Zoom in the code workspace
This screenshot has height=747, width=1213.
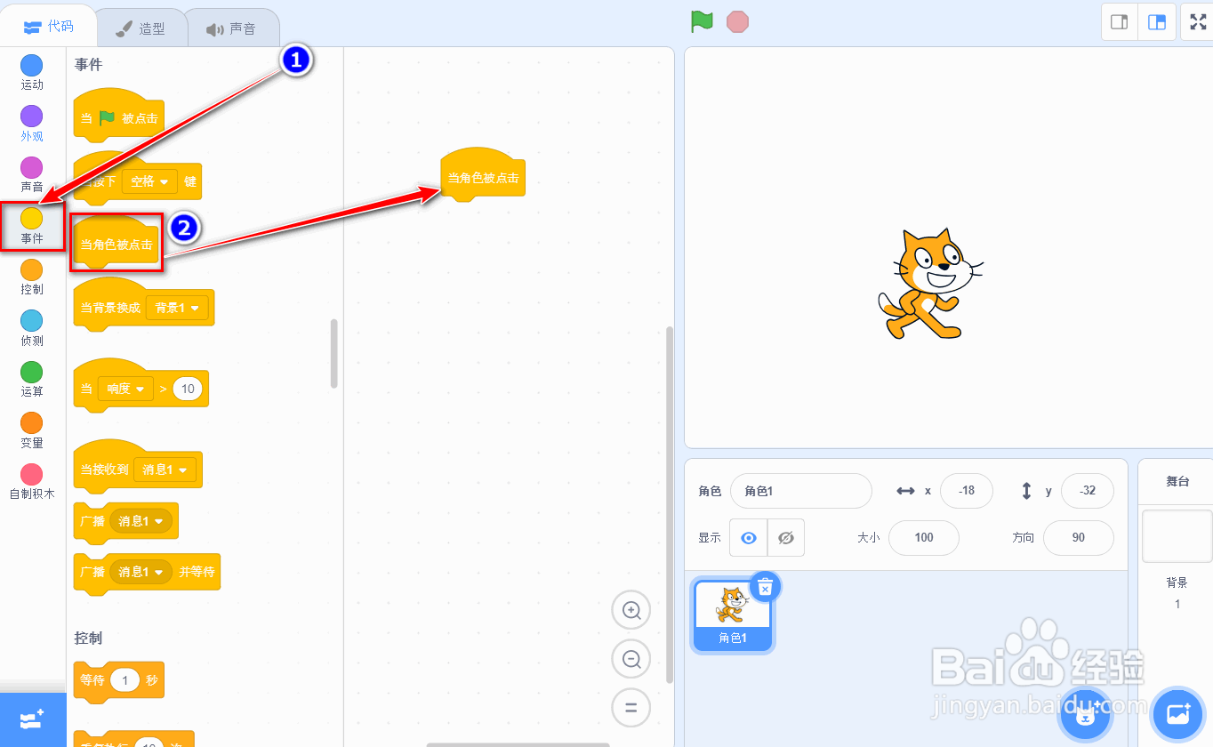point(631,610)
